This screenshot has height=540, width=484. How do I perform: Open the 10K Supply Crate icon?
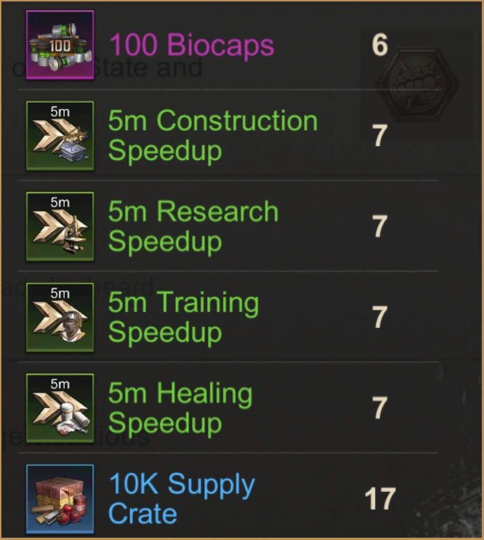click(x=60, y=499)
